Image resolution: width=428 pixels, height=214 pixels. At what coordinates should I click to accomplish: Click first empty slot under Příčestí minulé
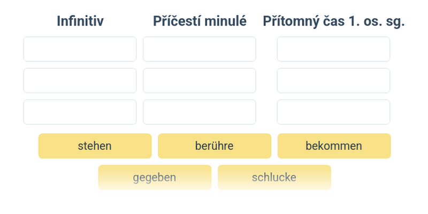pos(199,49)
